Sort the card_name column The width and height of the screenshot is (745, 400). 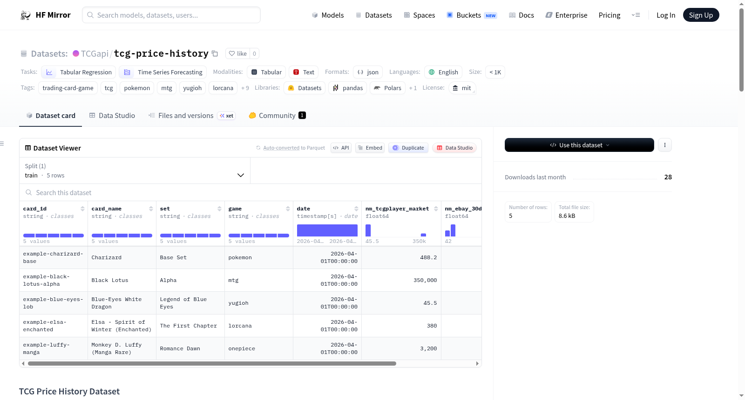tap(151, 209)
